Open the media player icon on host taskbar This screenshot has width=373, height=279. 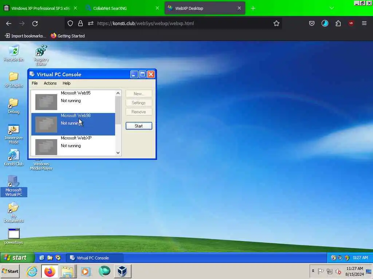[86, 271]
